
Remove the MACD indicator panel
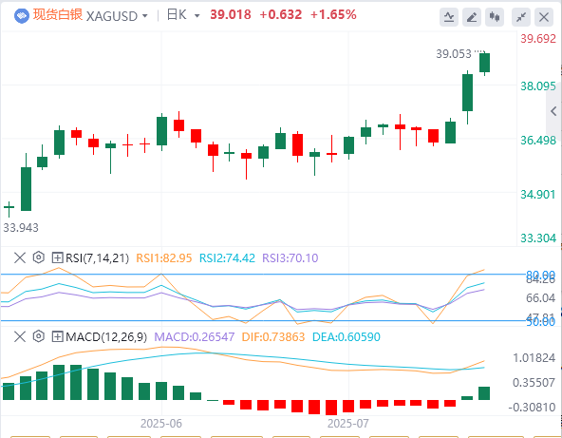point(20,336)
